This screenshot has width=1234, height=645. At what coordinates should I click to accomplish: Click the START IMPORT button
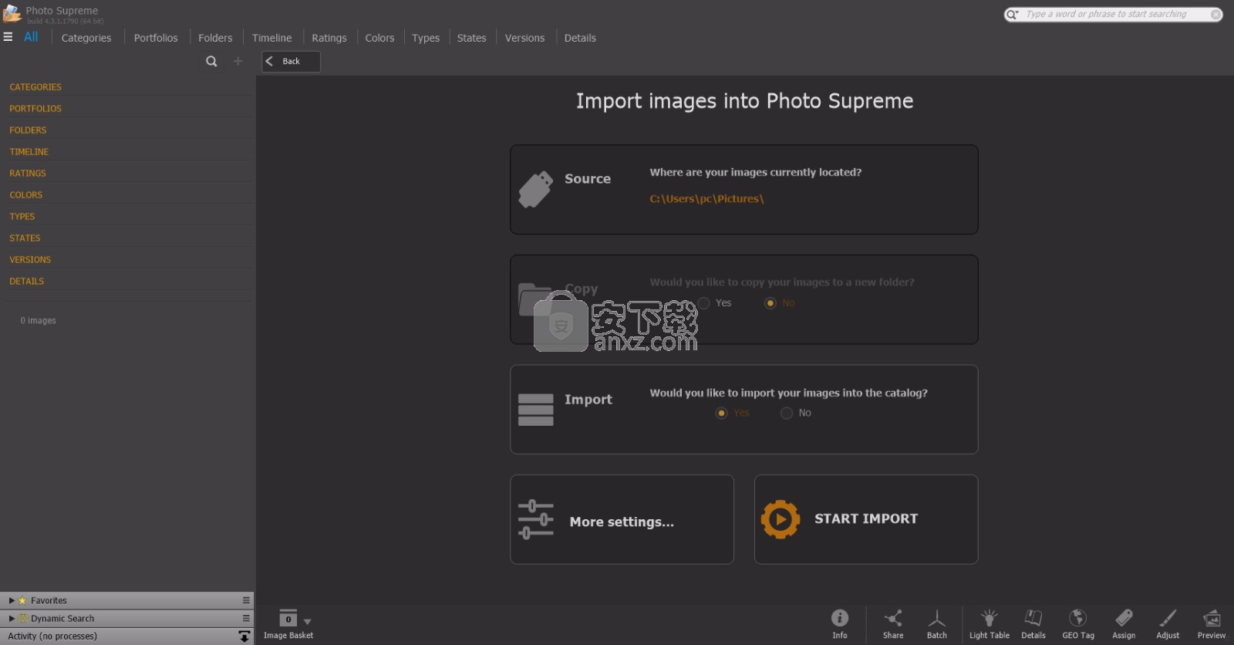(866, 519)
